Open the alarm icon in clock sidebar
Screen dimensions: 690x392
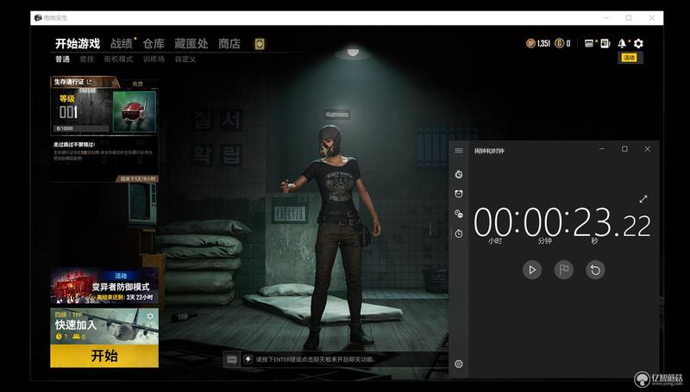click(x=459, y=194)
